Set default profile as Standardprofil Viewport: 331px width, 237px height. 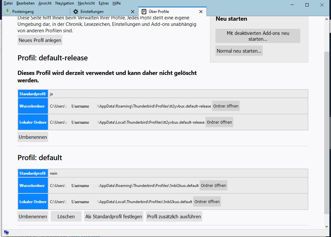114,217
